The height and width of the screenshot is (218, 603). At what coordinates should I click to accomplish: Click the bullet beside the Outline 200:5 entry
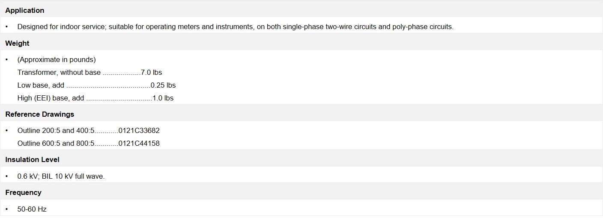click(x=7, y=130)
